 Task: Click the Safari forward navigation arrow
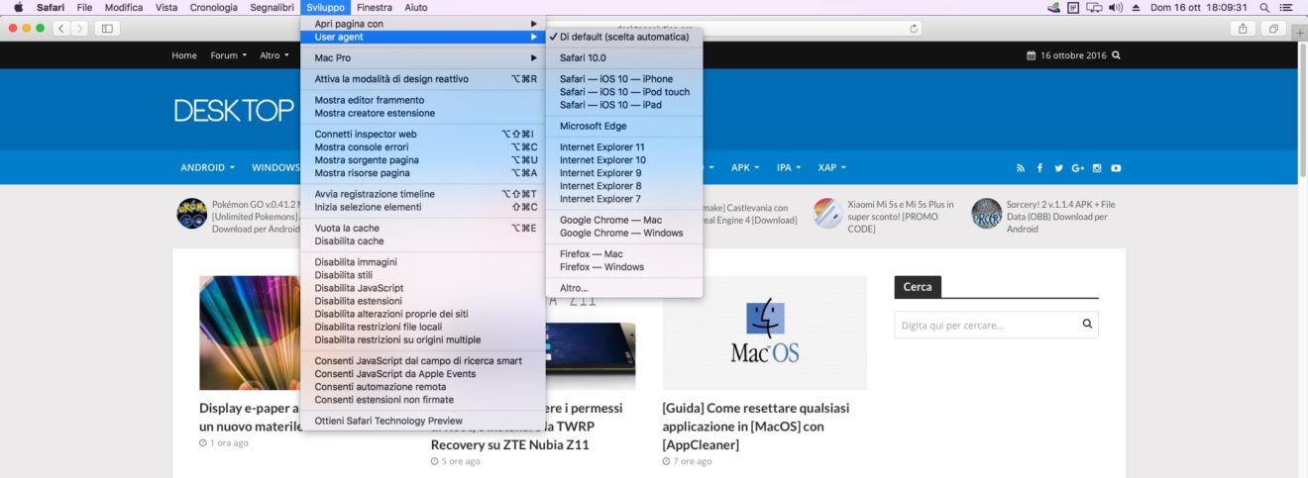click(x=79, y=29)
